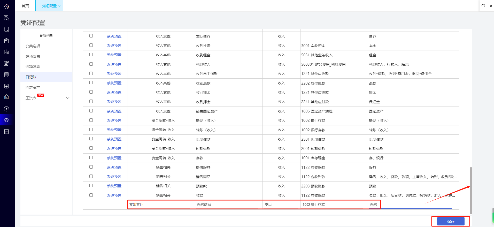
Task: Open the receipt list icon in the sidebar
Action: pyautogui.click(x=6, y=29)
